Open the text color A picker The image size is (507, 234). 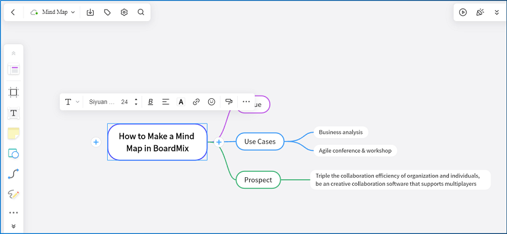pos(181,102)
